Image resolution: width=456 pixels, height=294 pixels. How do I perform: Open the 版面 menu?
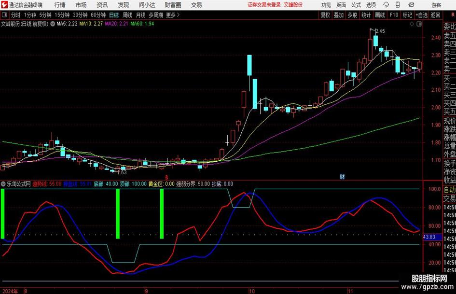pos(341,5)
